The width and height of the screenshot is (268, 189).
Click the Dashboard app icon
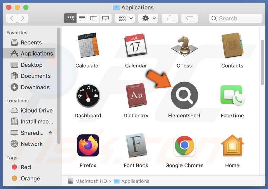88,95
